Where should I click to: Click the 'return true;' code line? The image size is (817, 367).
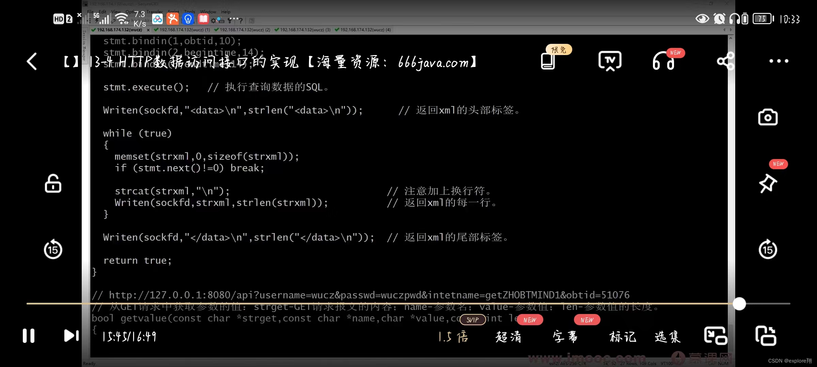point(138,260)
